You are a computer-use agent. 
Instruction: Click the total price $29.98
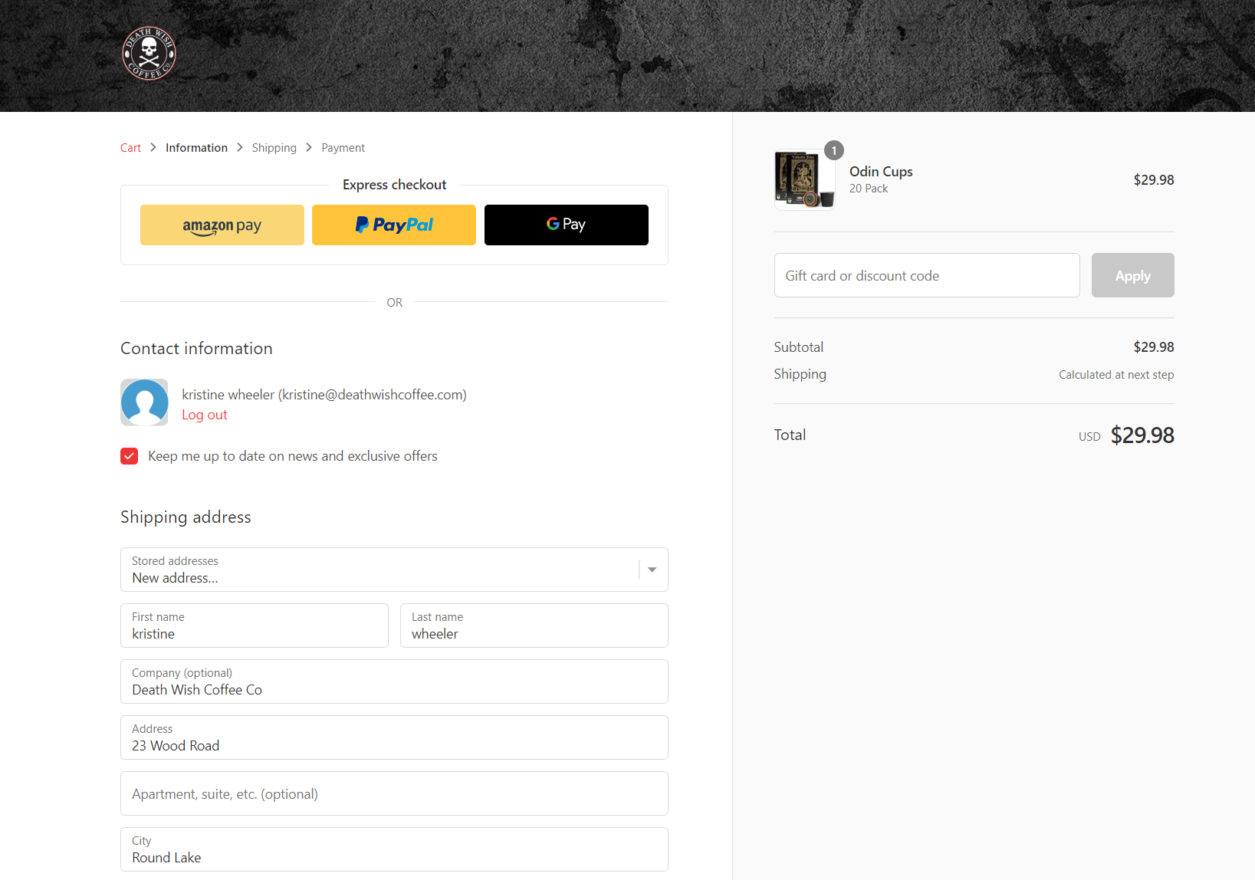[1142, 435]
